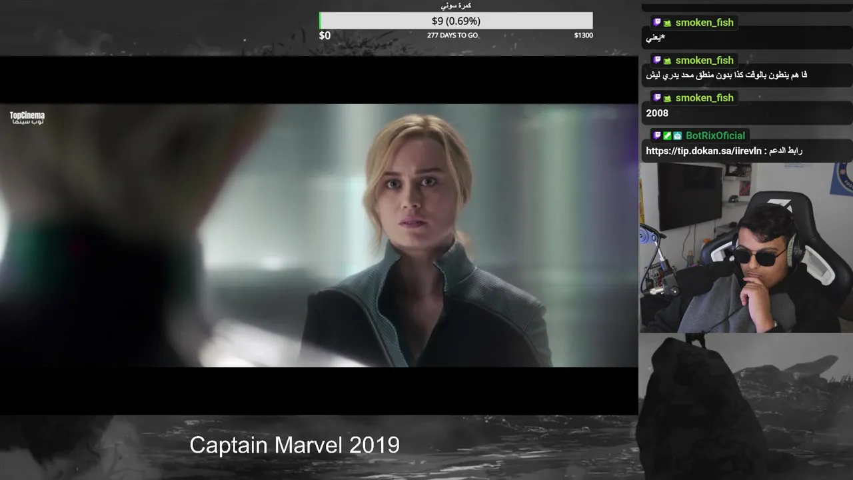This screenshot has width=853, height=480.
Task: Click the "$9 (0.69%)" goal amount
Action: (x=456, y=21)
